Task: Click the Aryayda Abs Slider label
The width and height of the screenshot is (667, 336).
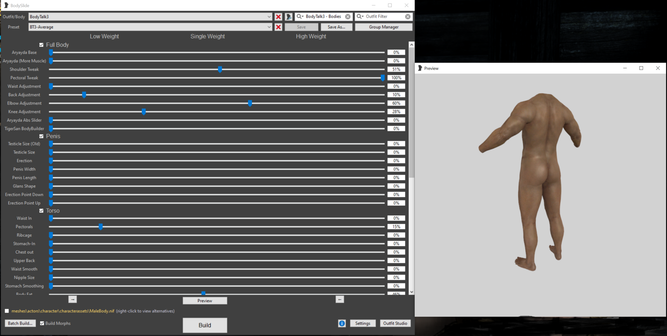Action: pyautogui.click(x=24, y=120)
